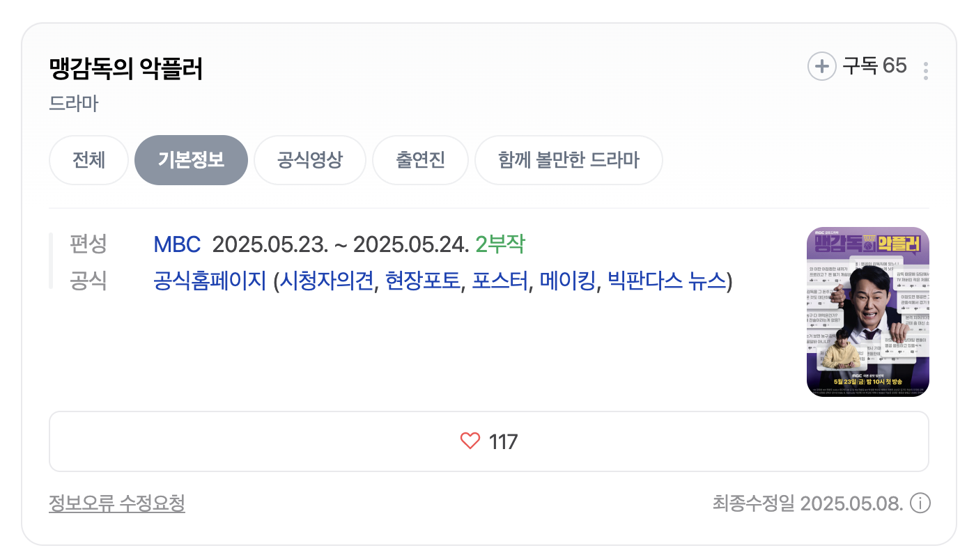This screenshot has width=967, height=557.
Task: Select the 전체 tab
Action: tap(88, 159)
